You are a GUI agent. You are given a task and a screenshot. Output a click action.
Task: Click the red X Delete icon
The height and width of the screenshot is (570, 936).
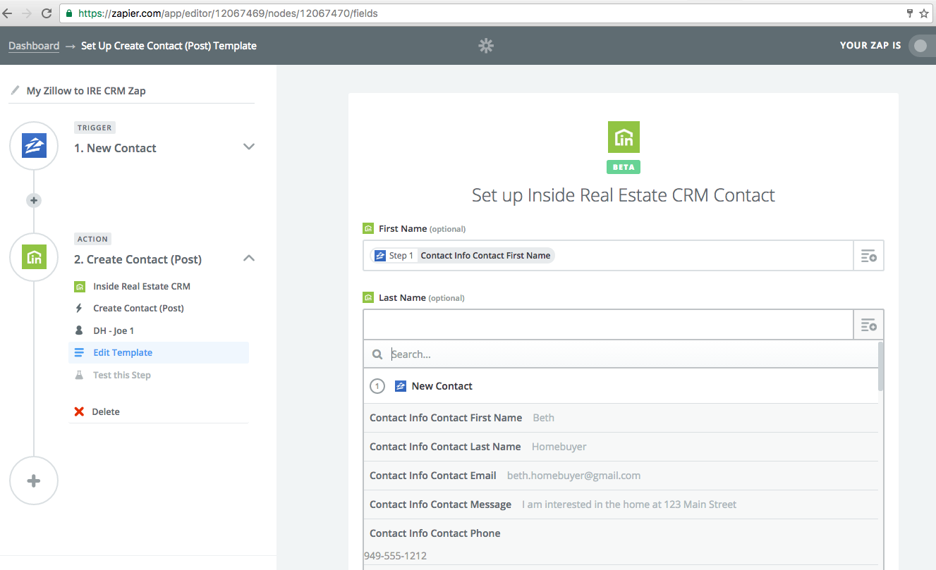pyautogui.click(x=79, y=411)
